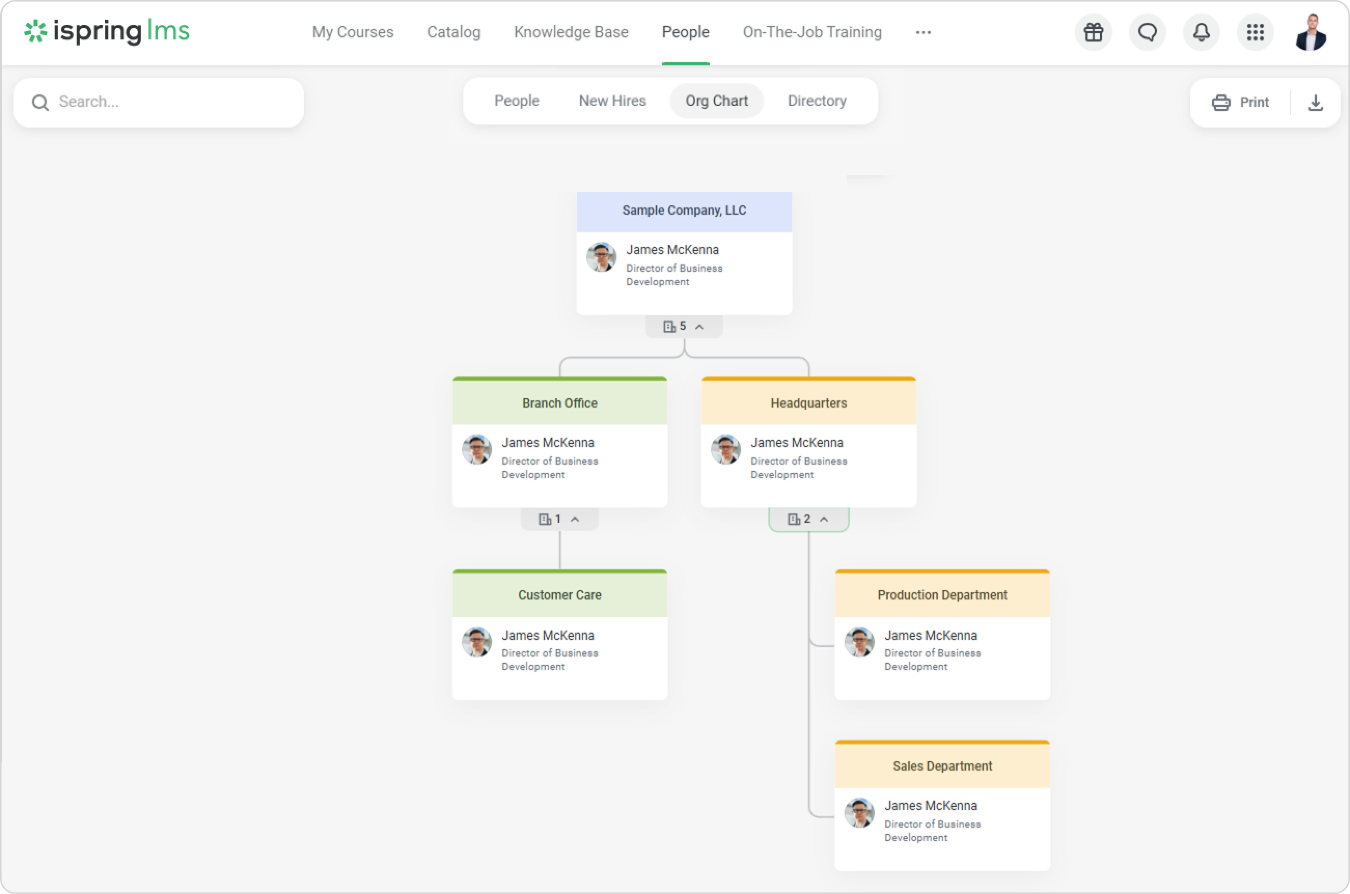
Task: Expand the three-dots more navigation menu
Action: [x=923, y=33]
